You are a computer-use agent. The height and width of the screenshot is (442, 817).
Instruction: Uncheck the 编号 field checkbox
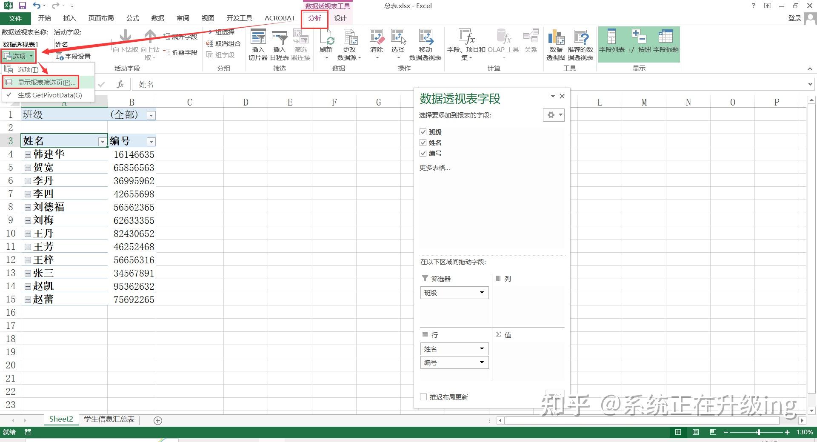point(423,153)
